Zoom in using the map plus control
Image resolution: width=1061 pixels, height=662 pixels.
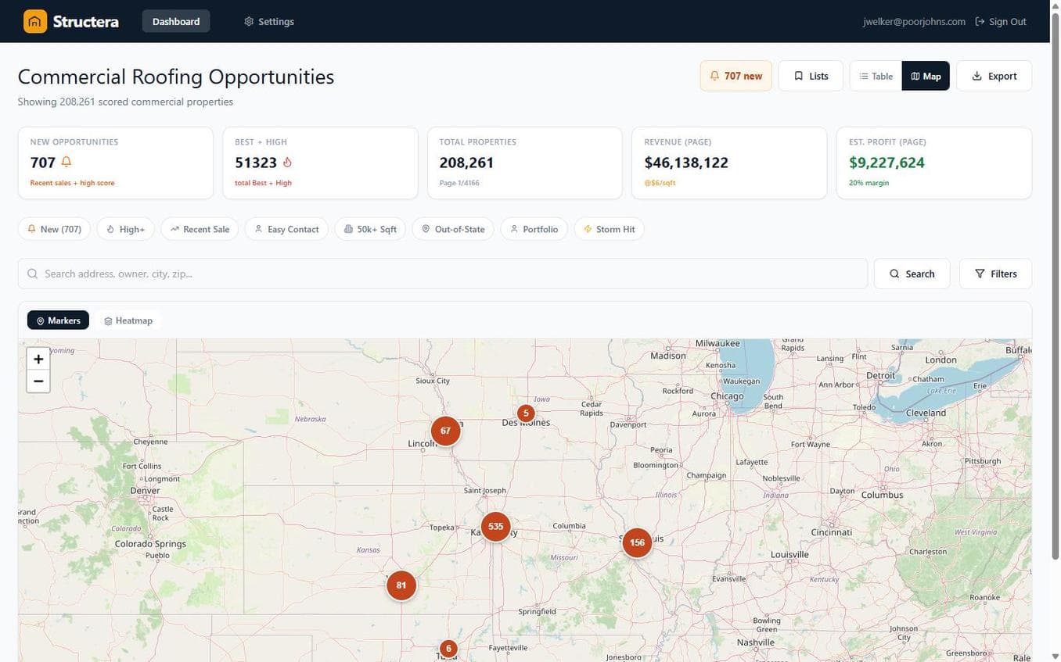(38, 359)
